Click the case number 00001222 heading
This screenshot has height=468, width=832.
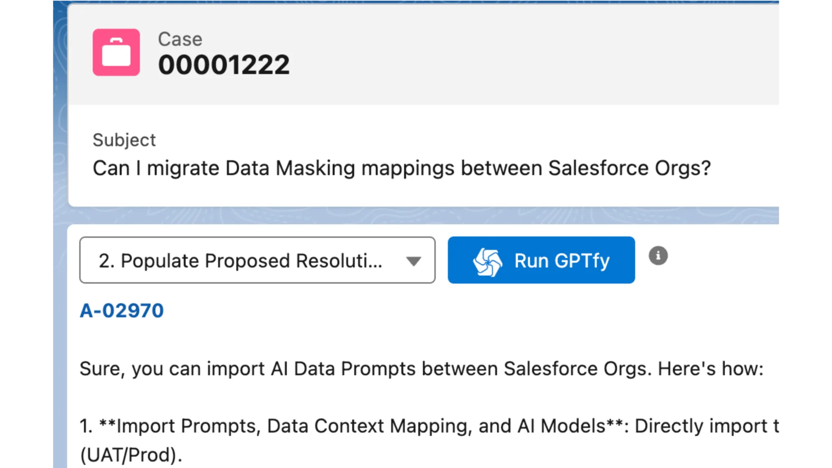pos(224,65)
